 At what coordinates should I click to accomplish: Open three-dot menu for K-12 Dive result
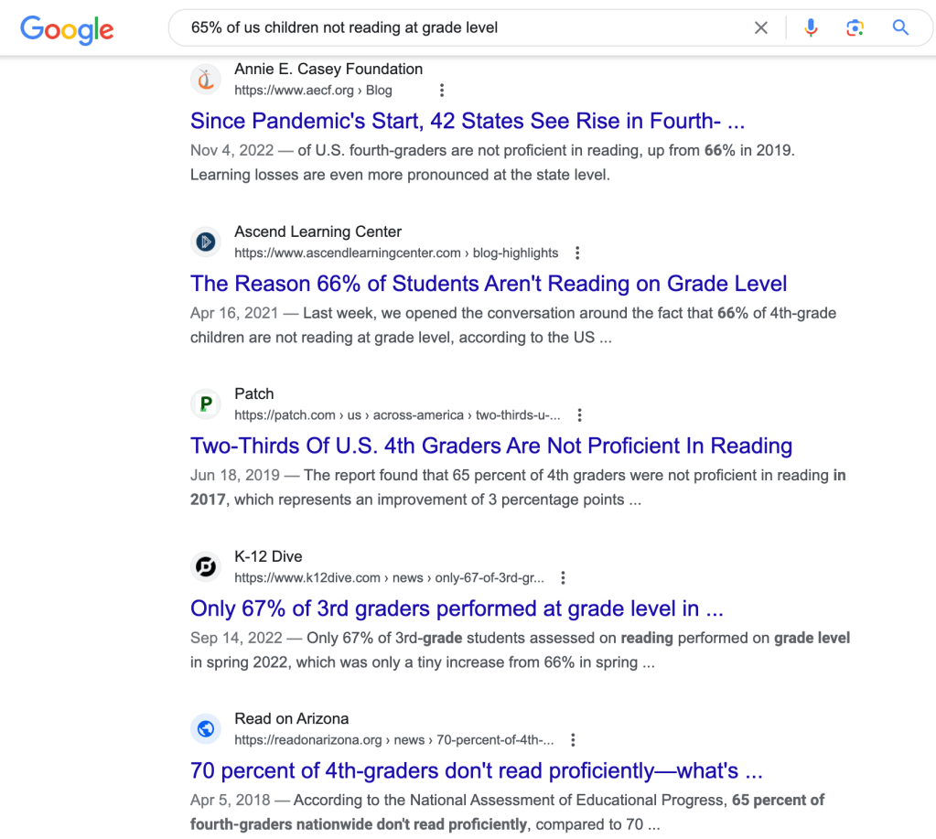(564, 578)
